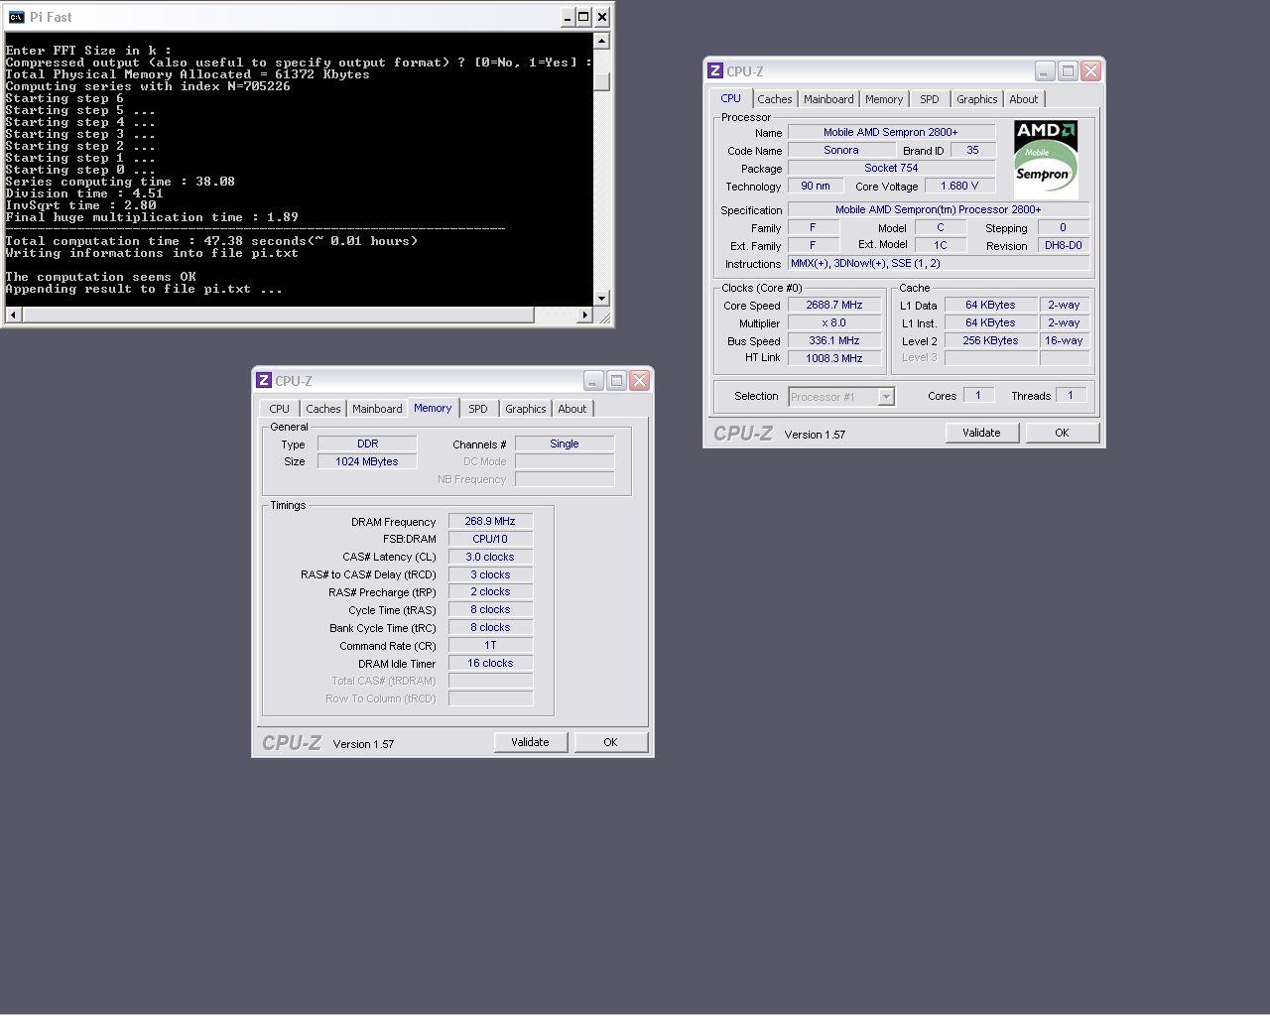Close the Pi Fast window
Image resolution: width=1270 pixels, height=1016 pixels.
point(601,17)
